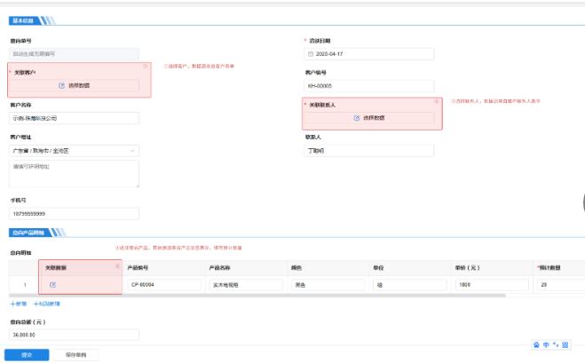Screen dimensions: 585x363
Task: Click the 客户名称 input field
Action: coord(75,117)
